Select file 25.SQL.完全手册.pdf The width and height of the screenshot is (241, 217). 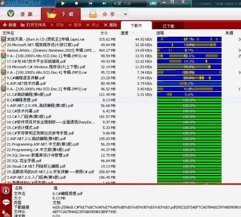click(x=24, y=161)
